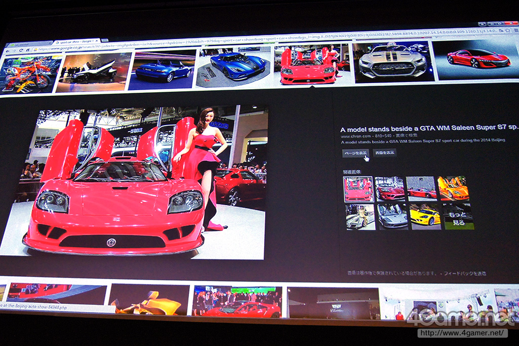Click the '画像を表示' view image button

(385, 152)
